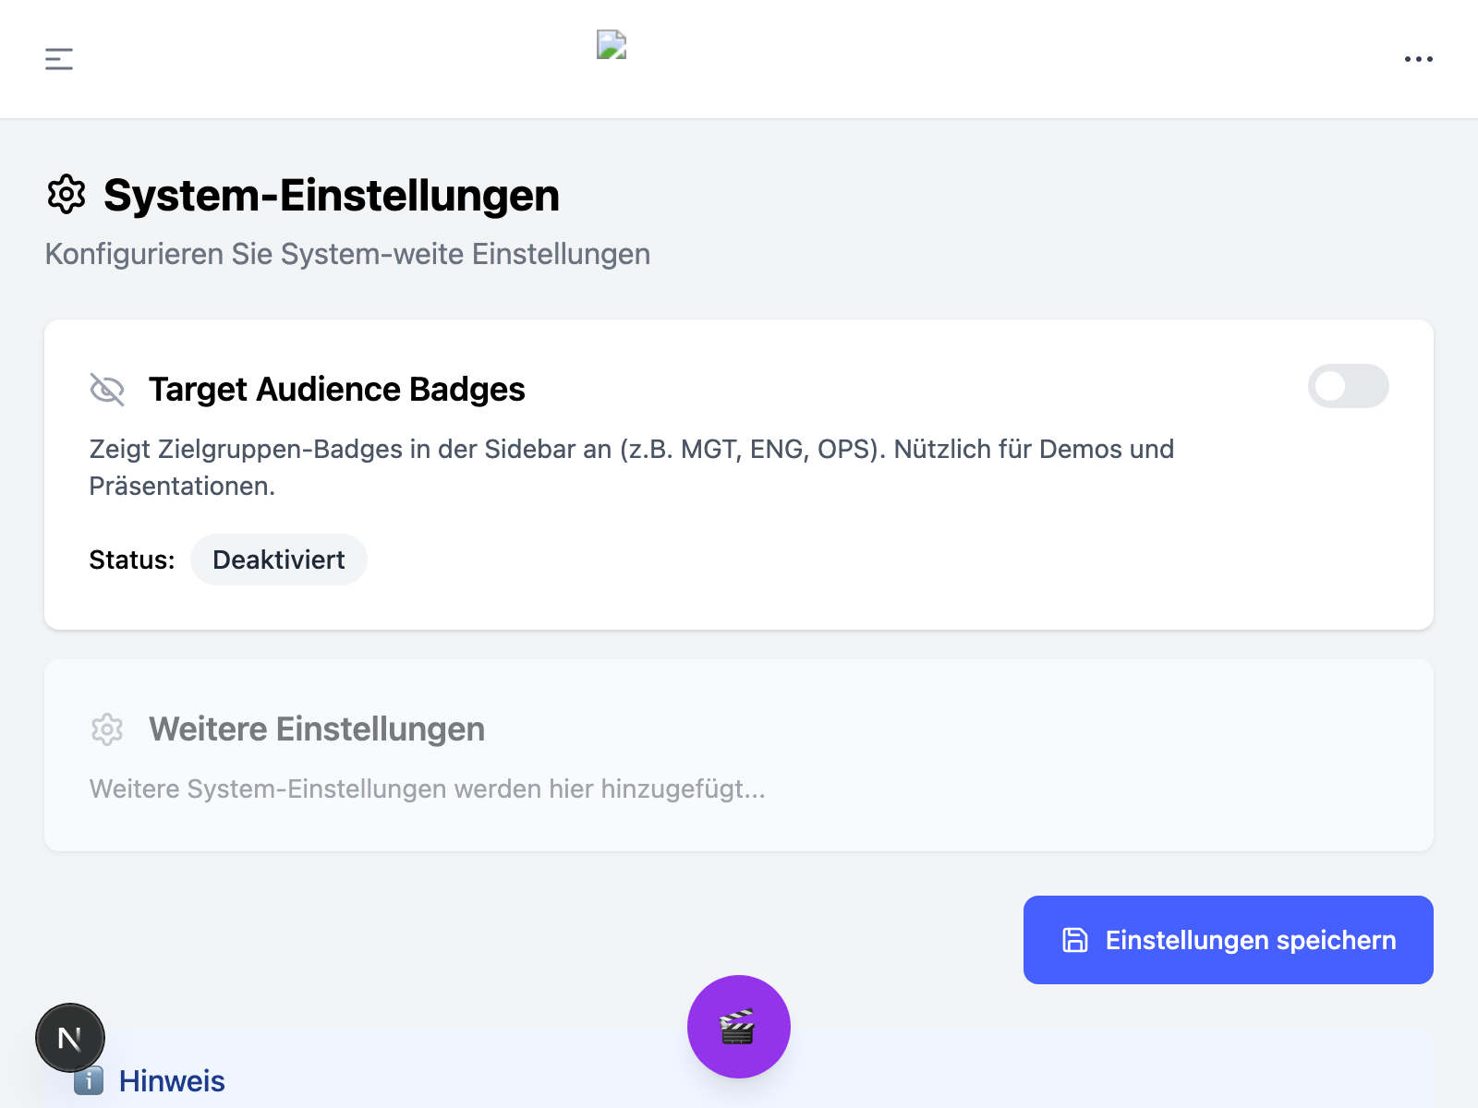
Task: Open the hamburger sidebar menu
Action: coord(59,59)
